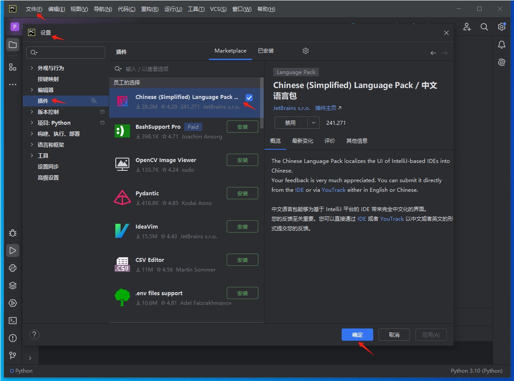This screenshot has height=381, width=514.
Task: Click the OpenCV Image Viewer plugin icon
Action: coord(122,164)
